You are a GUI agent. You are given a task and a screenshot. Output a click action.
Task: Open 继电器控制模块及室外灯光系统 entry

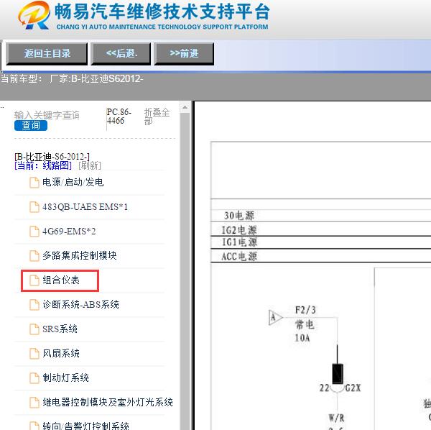click(108, 403)
